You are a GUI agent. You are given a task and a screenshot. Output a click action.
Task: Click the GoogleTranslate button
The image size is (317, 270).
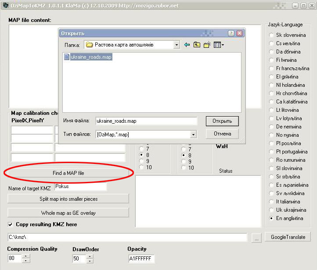(x=288, y=237)
